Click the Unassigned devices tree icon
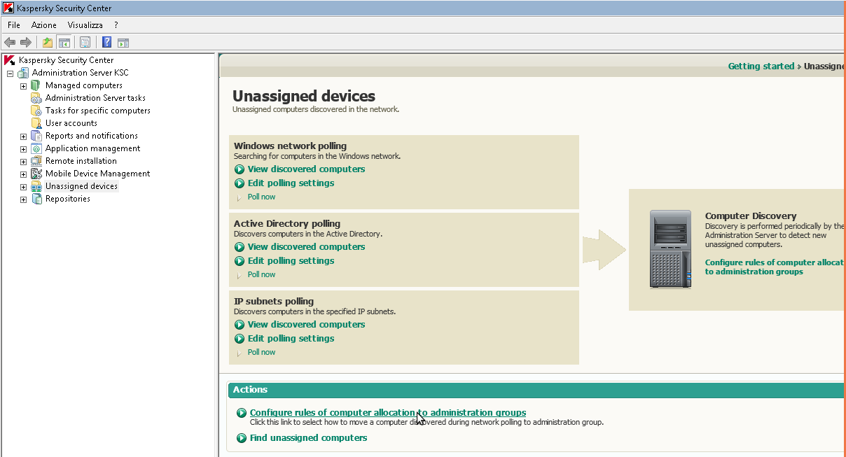Image resolution: width=846 pixels, height=457 pixels. [x=36, y=186]
